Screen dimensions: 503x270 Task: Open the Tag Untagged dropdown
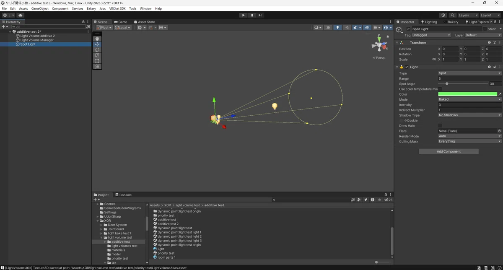(431, 35)
